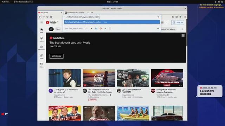Open the taxi drivers video thumbnail
225x126 pixels.
click(x=133, y=78)
